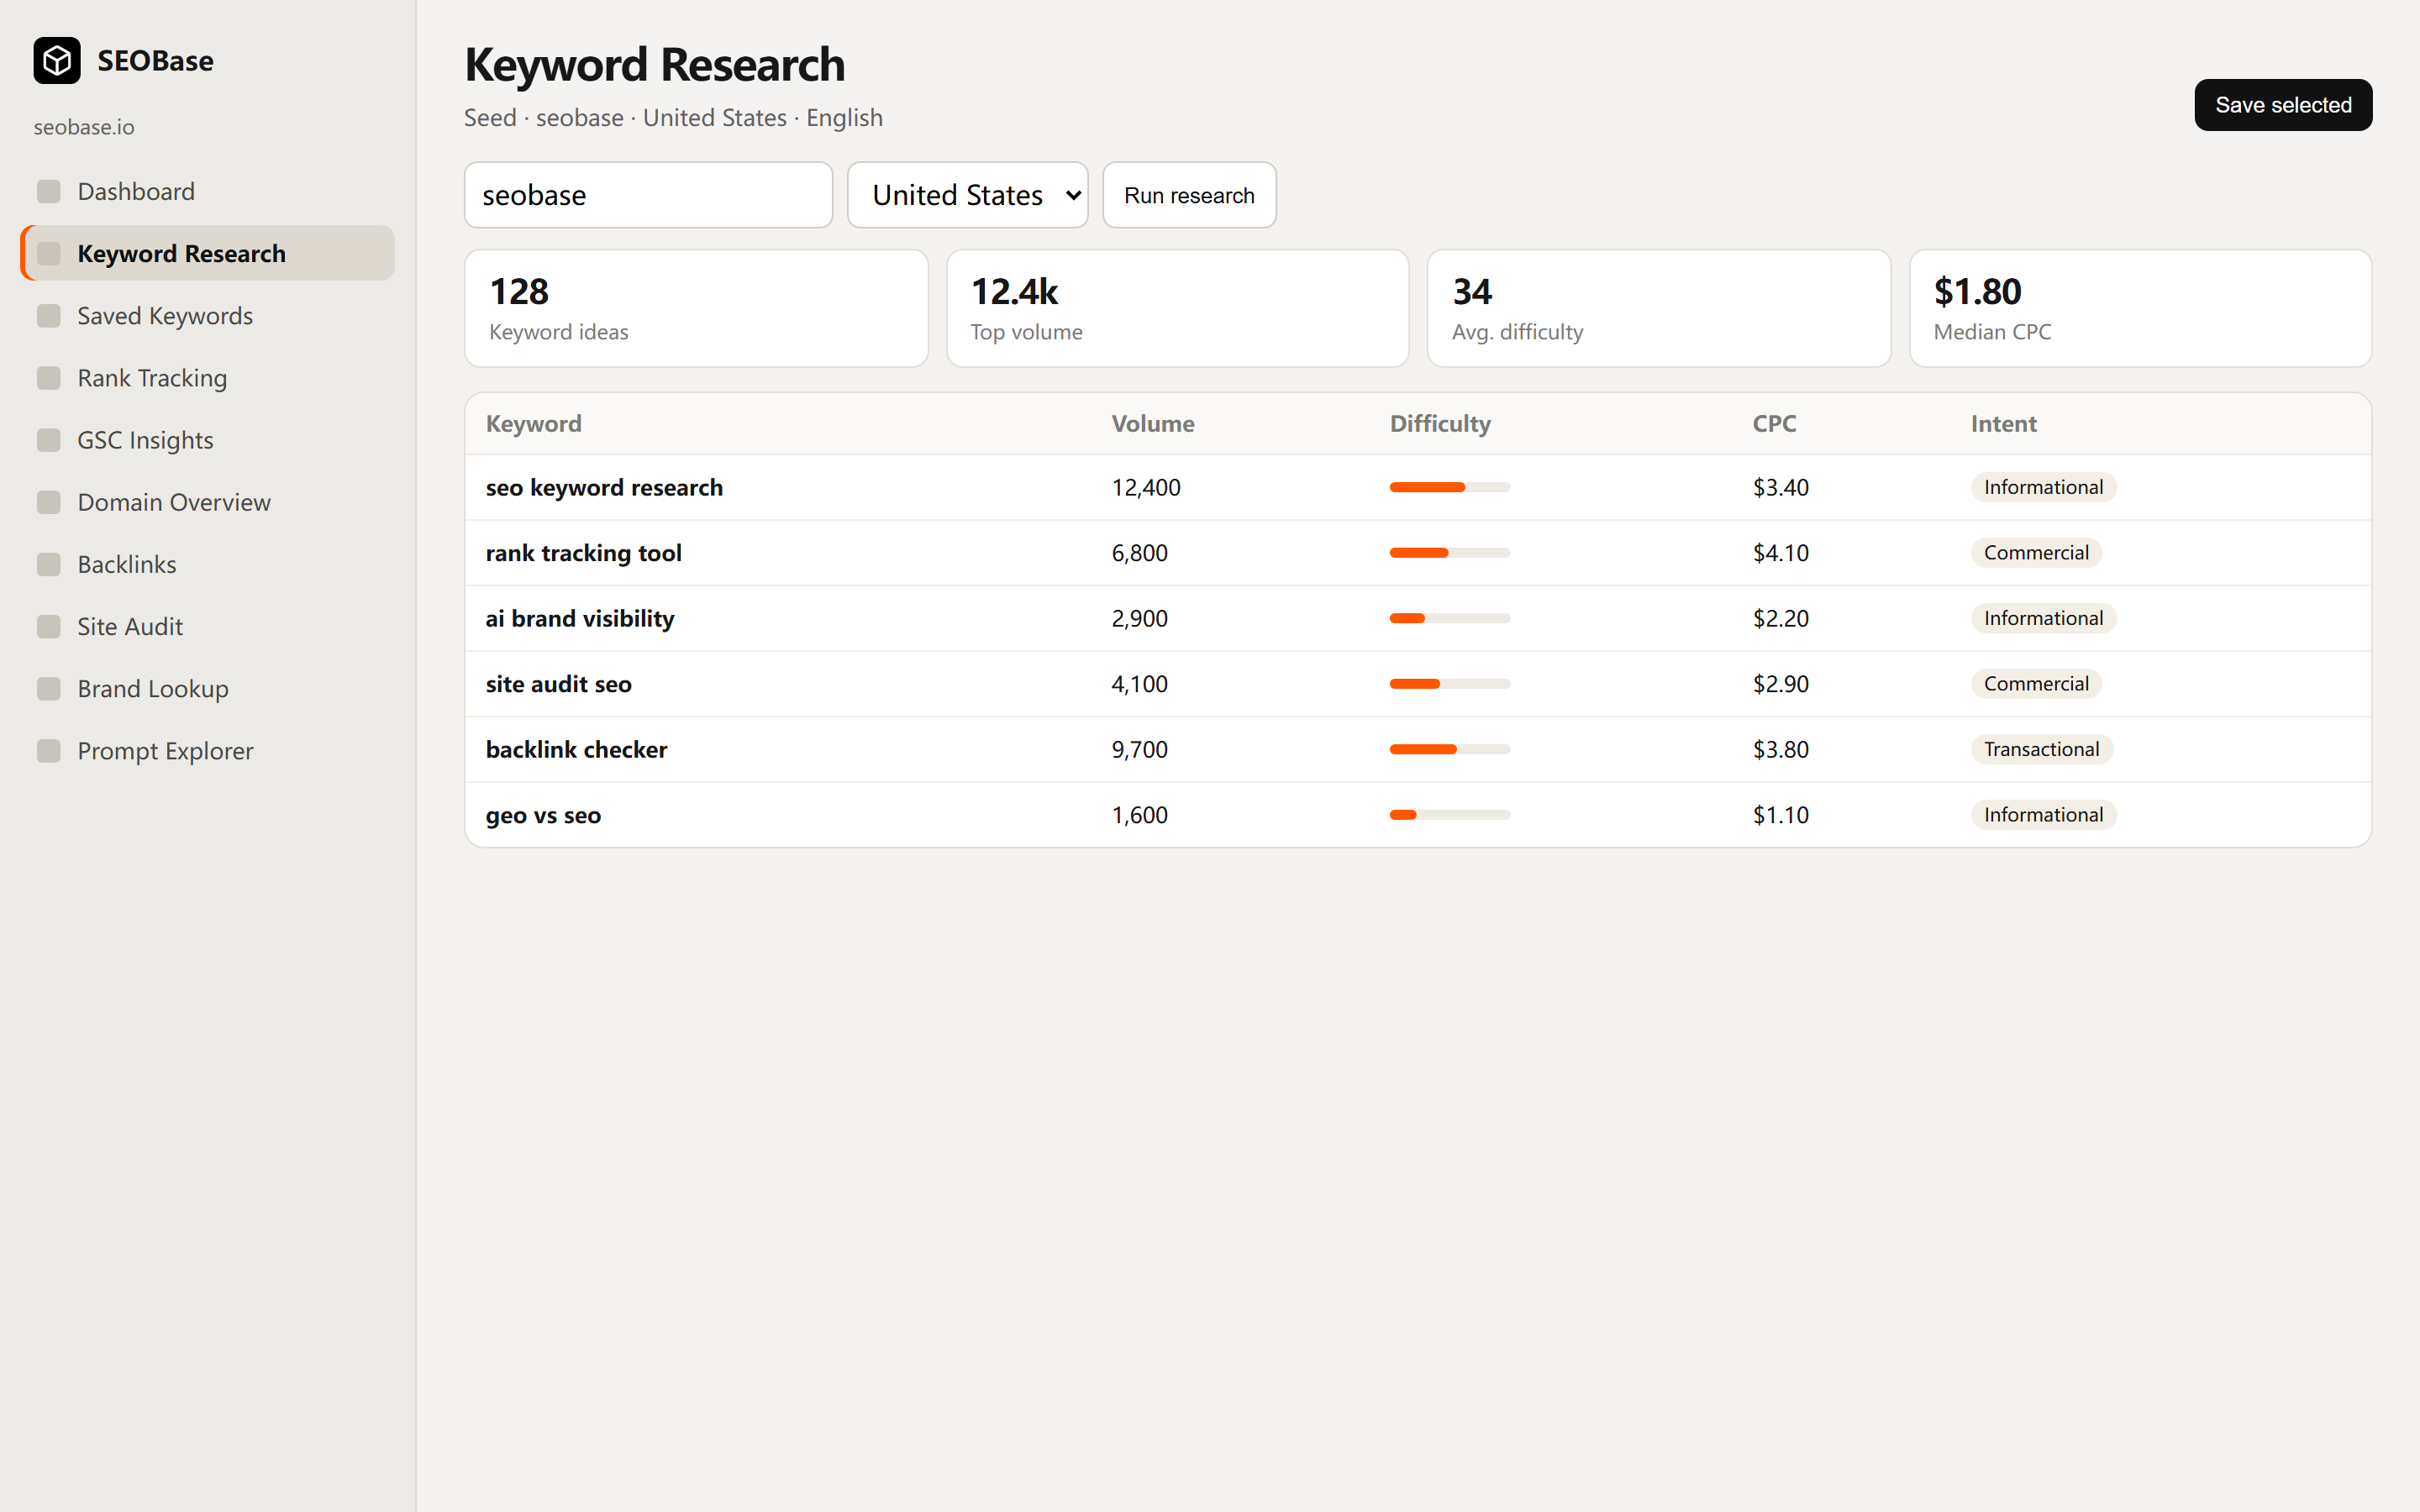
Task: Open the Prompt Explorer label in the sidebar
Action: (165, 751)
